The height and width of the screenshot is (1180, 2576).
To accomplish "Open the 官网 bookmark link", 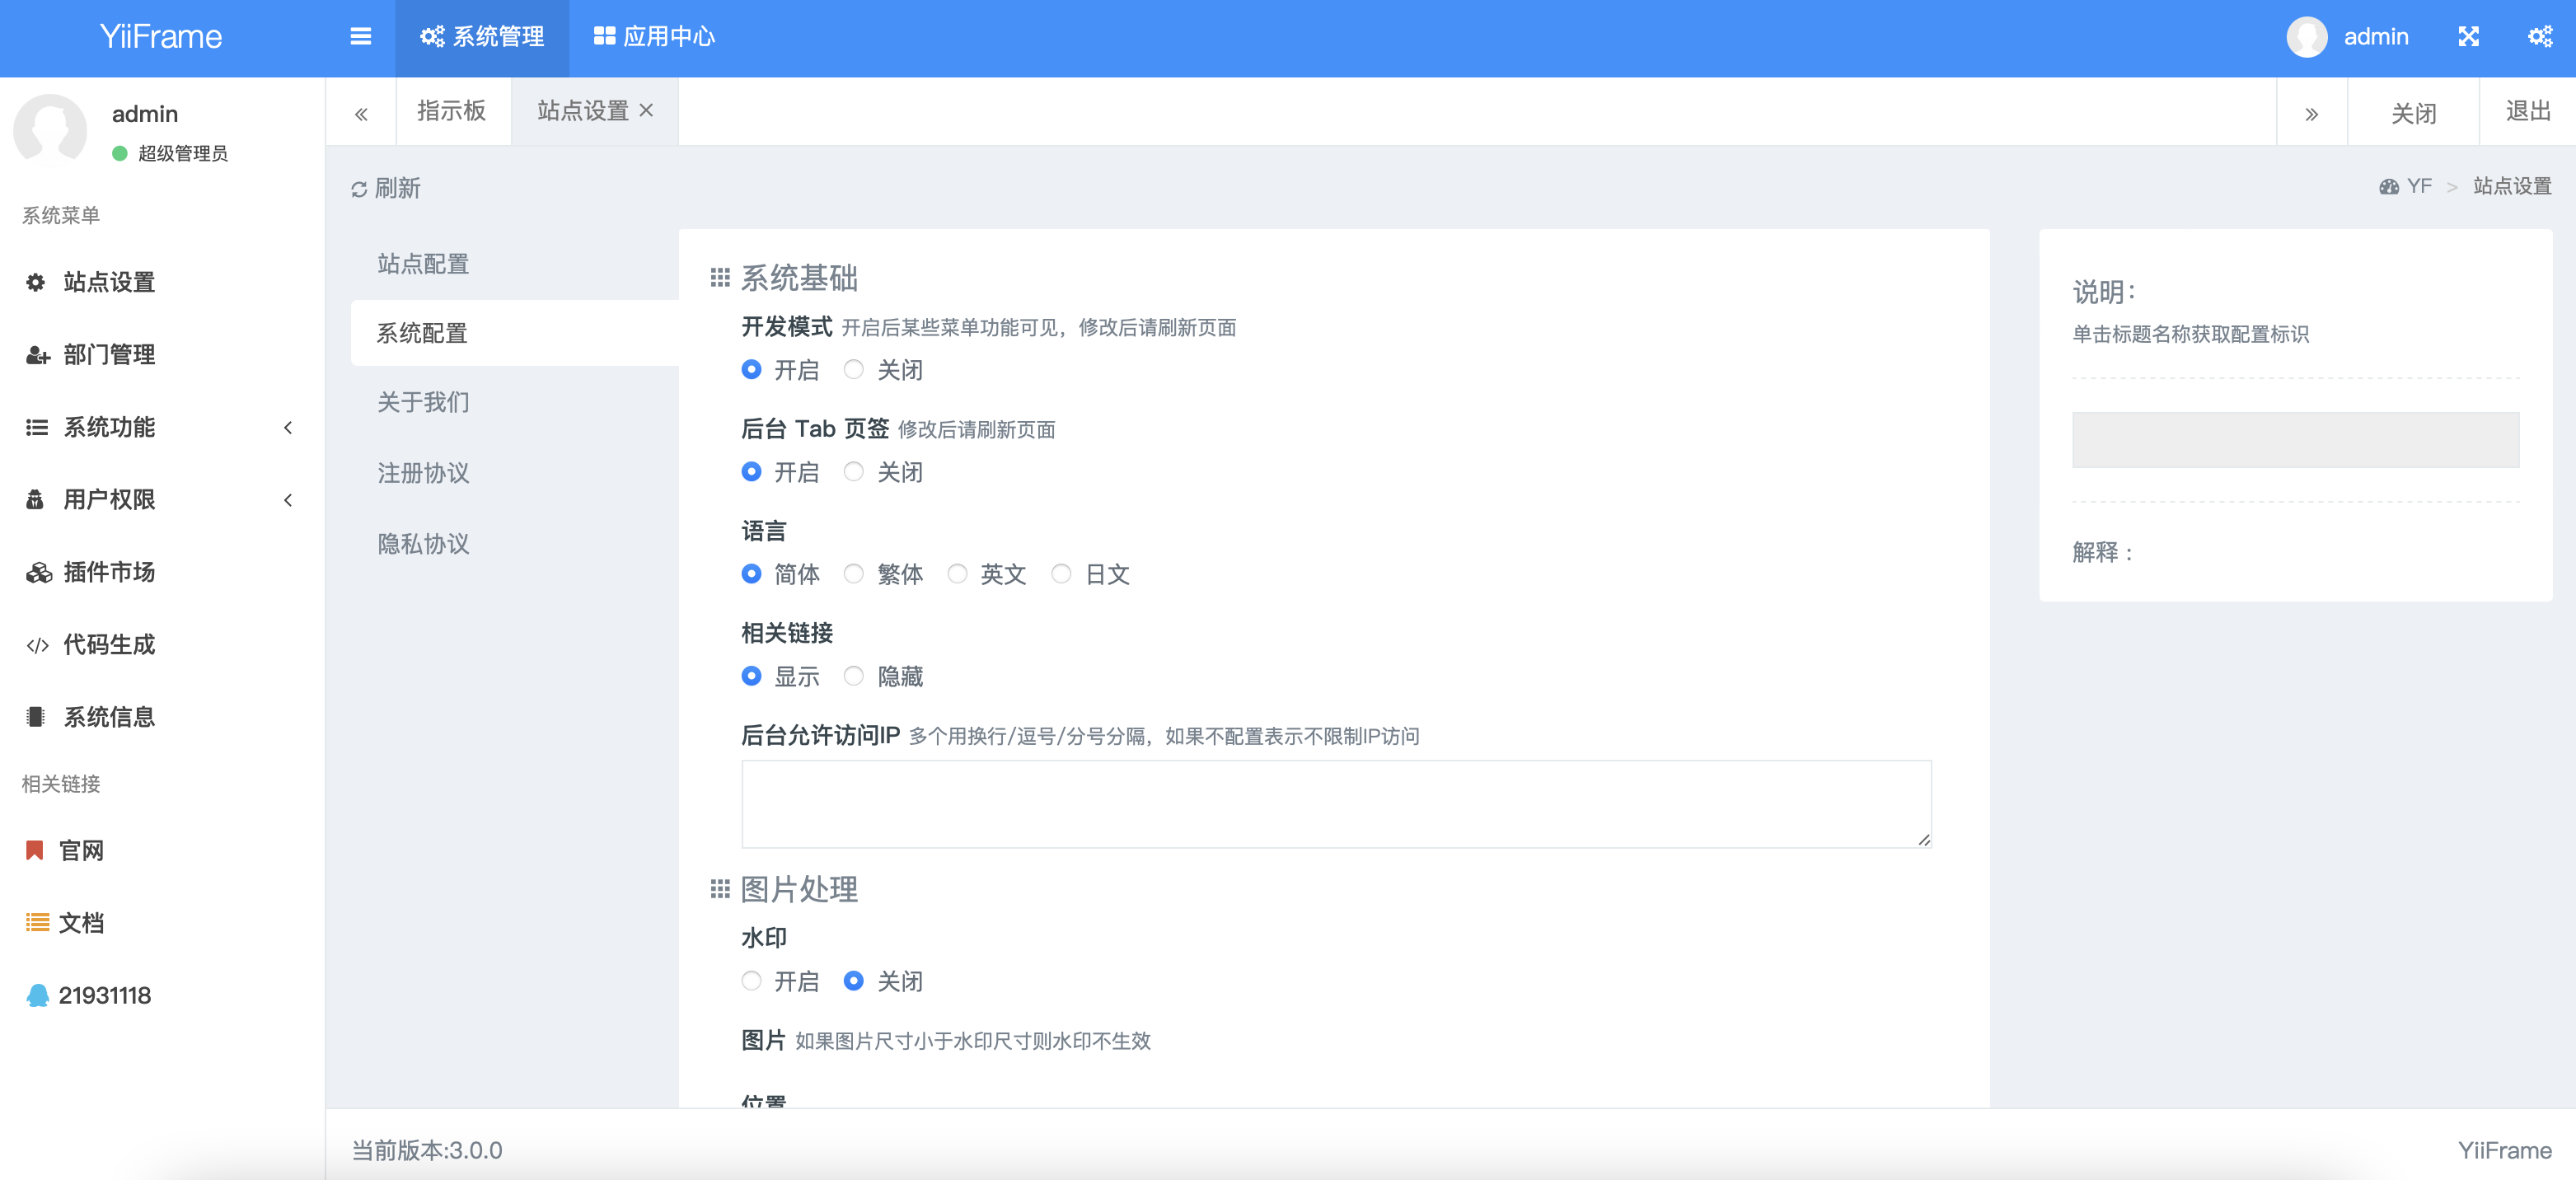I will pos(80,850).
